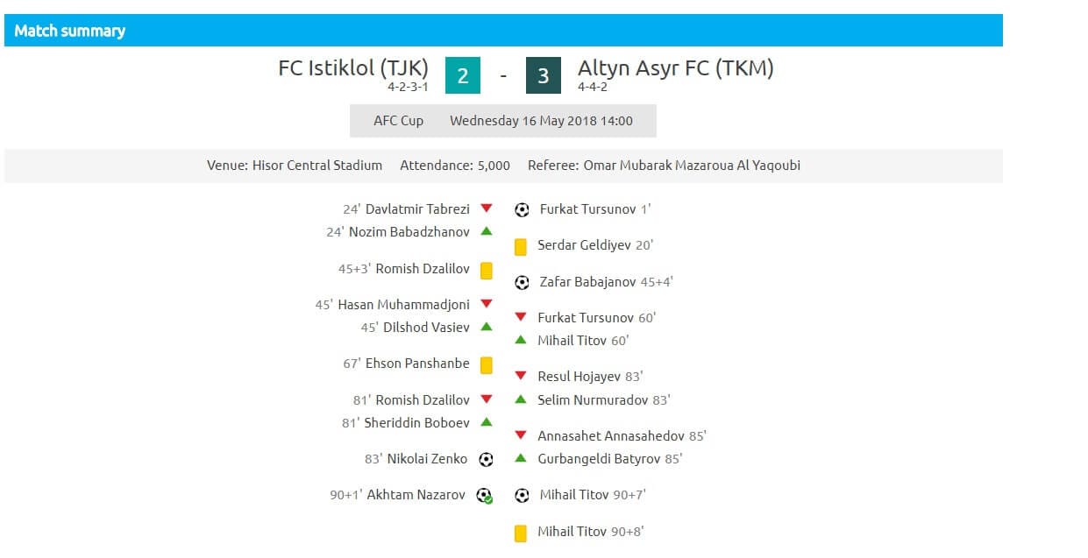This screenshot has height=558, width=1088.
Task: Click FC Istiklol score box showing 2
Action: pos(463,76)
